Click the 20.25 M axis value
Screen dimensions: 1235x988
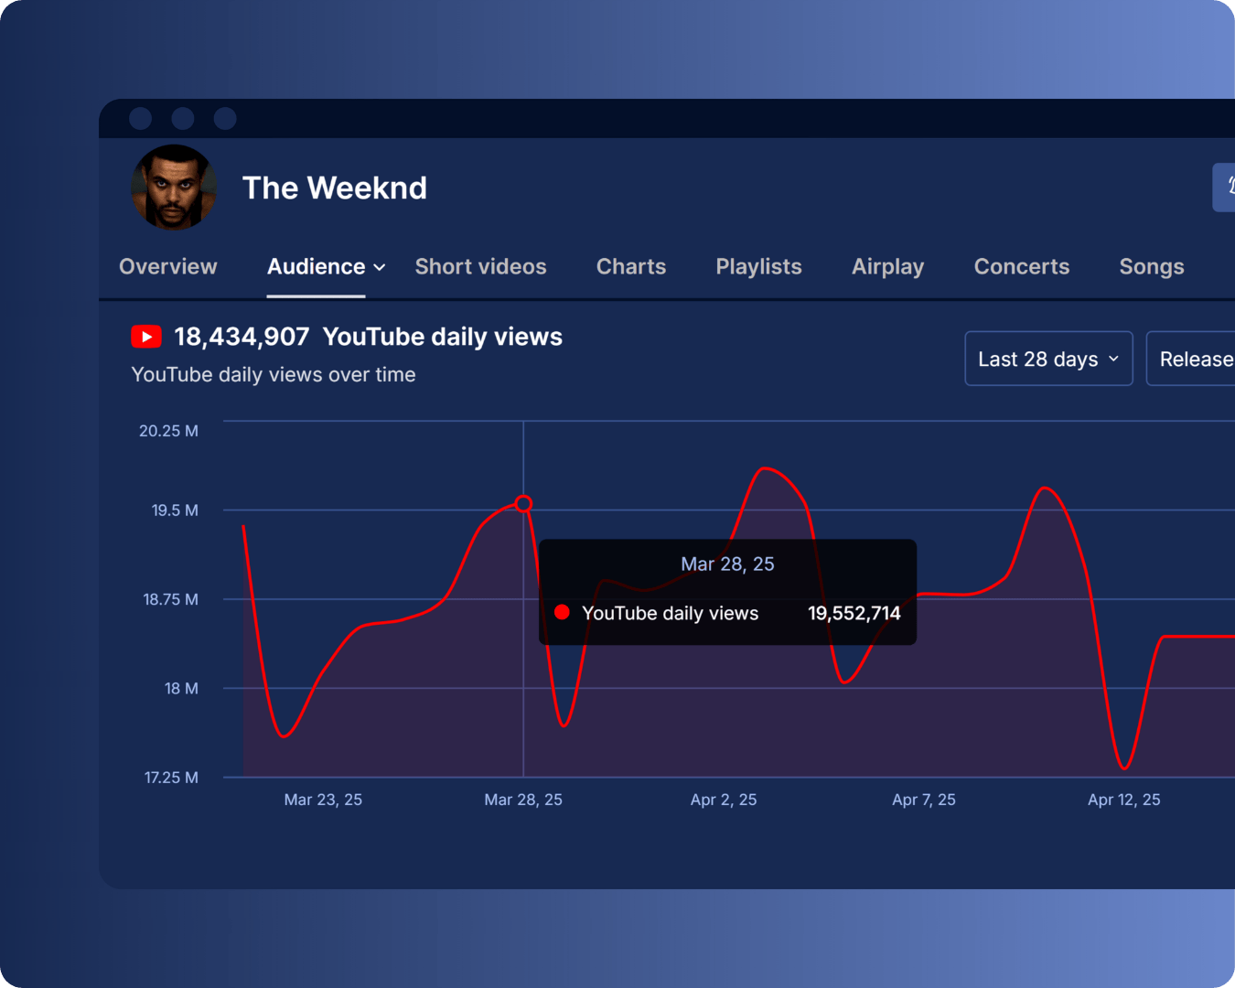[x=168, y=431]
